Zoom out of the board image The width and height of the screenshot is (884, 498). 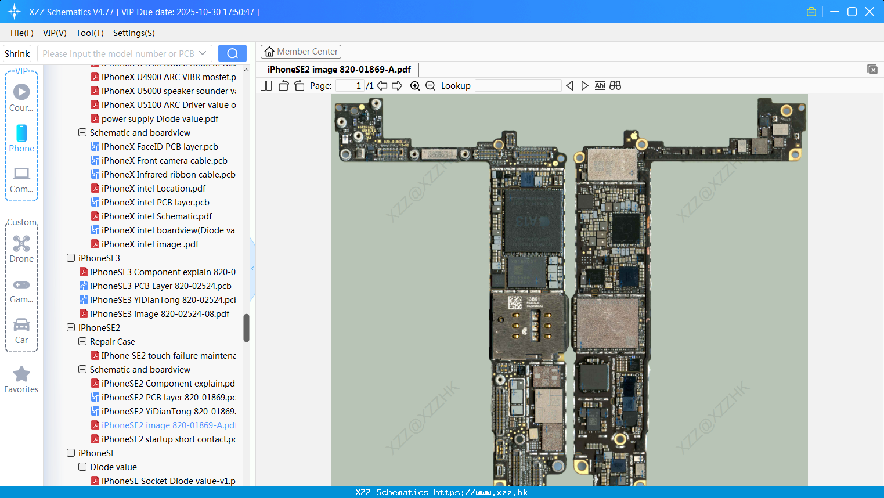tap(430, 86)
